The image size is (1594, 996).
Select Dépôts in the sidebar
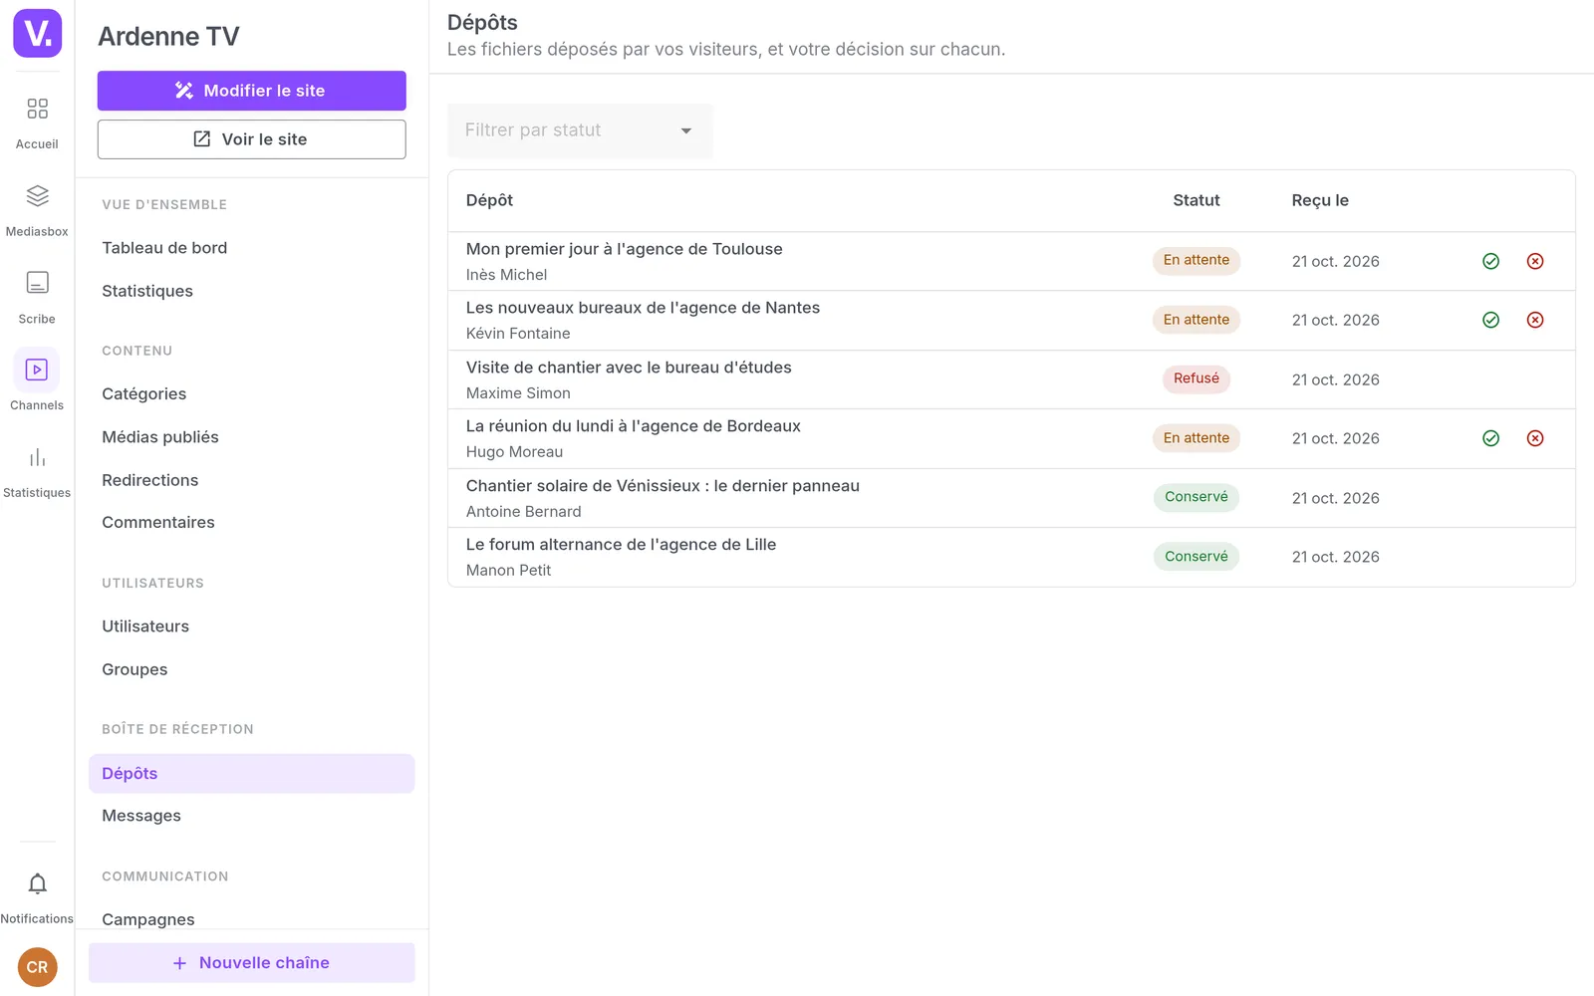pos(251,774)
